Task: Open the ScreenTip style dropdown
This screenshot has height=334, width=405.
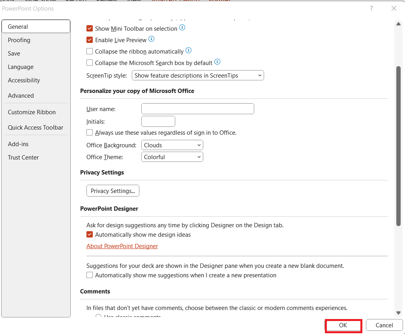Action: pos(198,75)
